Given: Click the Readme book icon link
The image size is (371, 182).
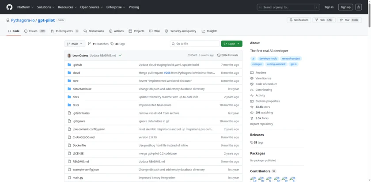Looking at the screenshot, I should tap(252, 72).
